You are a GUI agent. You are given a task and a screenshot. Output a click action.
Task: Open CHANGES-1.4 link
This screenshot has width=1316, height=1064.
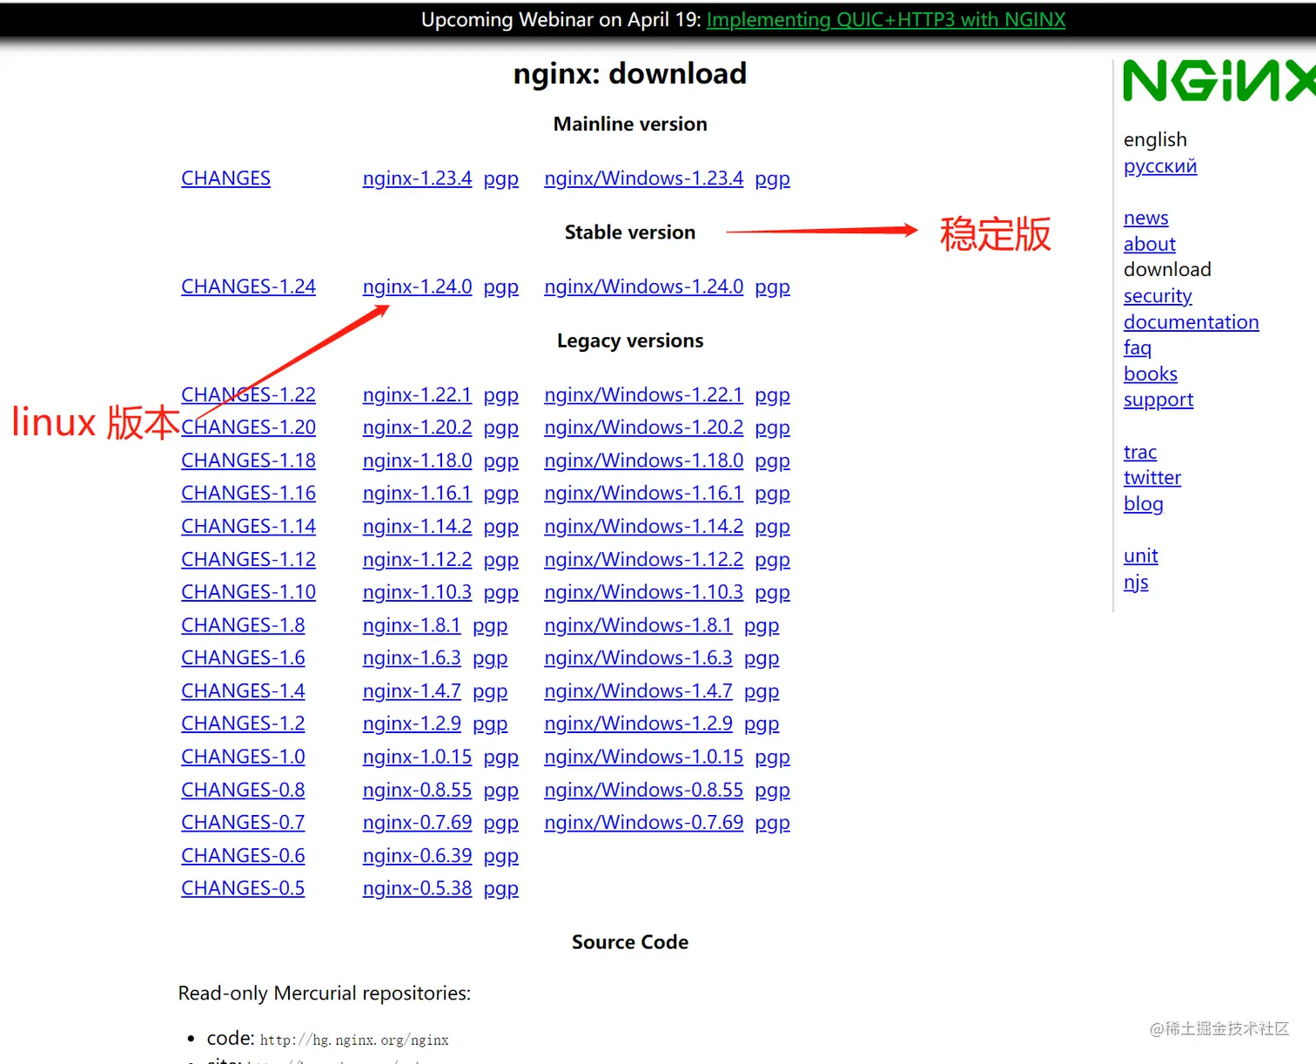(x=243, y=690)
